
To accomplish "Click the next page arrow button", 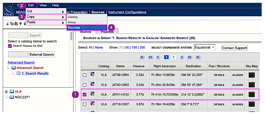I will (x=182, y=57).
